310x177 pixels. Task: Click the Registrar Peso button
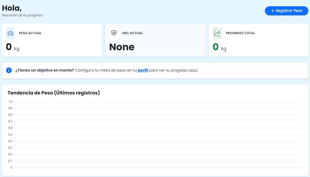click(286, 11)
